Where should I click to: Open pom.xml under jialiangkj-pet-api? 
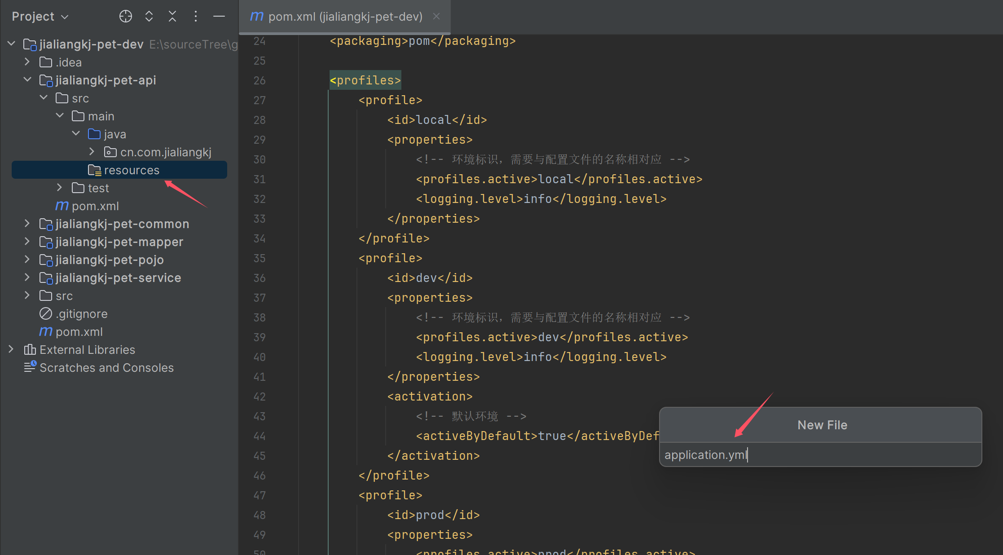(x=95, y=206)
